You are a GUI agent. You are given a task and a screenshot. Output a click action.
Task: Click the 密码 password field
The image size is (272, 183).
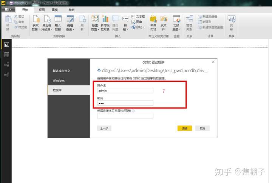point(125,103)
